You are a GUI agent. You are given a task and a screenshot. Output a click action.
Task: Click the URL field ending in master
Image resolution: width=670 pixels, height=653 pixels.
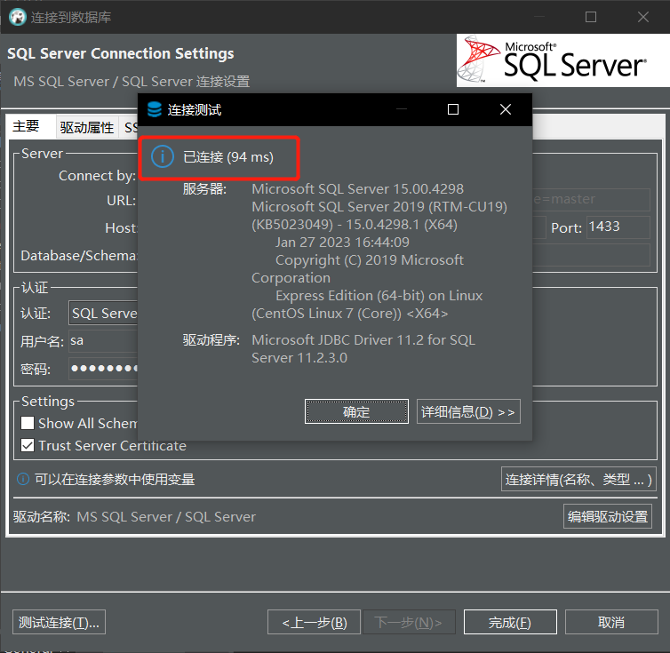point(592,200)
